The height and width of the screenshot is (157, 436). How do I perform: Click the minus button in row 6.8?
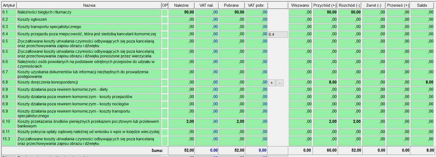click(x=280, y=83)
